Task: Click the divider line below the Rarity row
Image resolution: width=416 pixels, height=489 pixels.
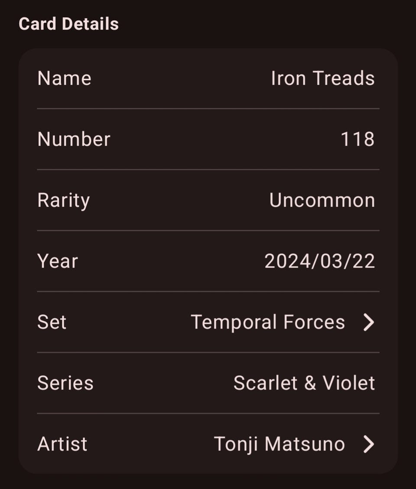Action: click(208, 230)
